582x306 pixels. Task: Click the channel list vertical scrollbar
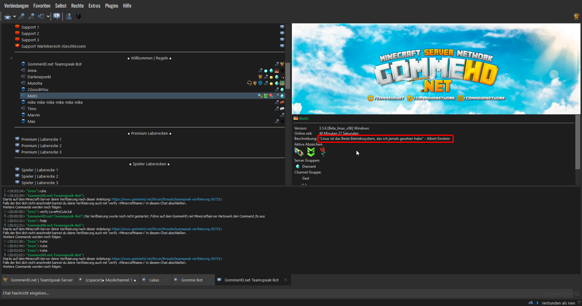[288, 76]
